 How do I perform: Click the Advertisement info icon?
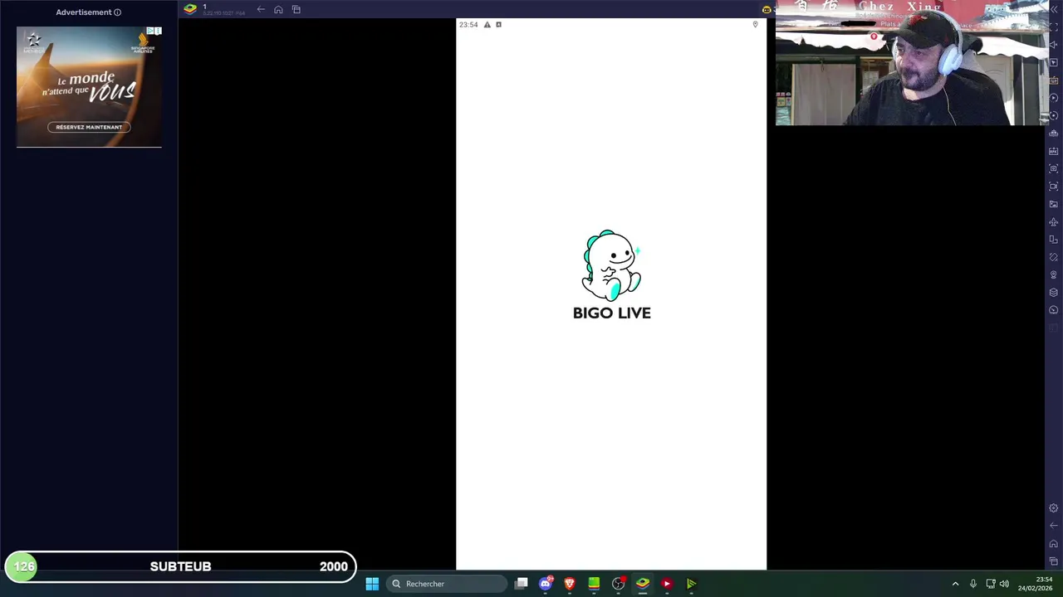tap(117, 12)
